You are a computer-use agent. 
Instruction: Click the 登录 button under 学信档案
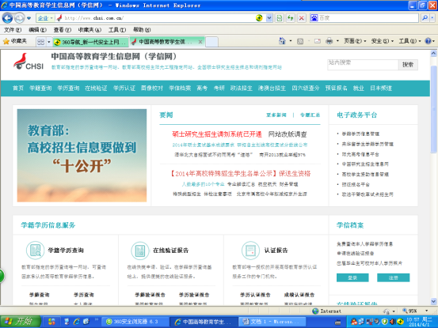click(x=352, y=277)
